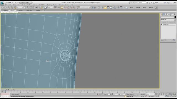
Task: Click the Save File icon in quick access toolbar
Action: pyautogui.click(x=10, y=2)
